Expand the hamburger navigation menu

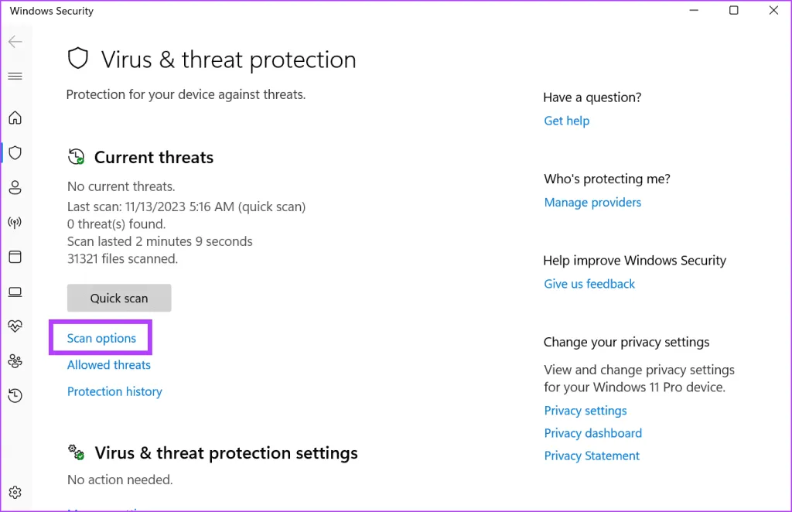(x=15, y=77)
